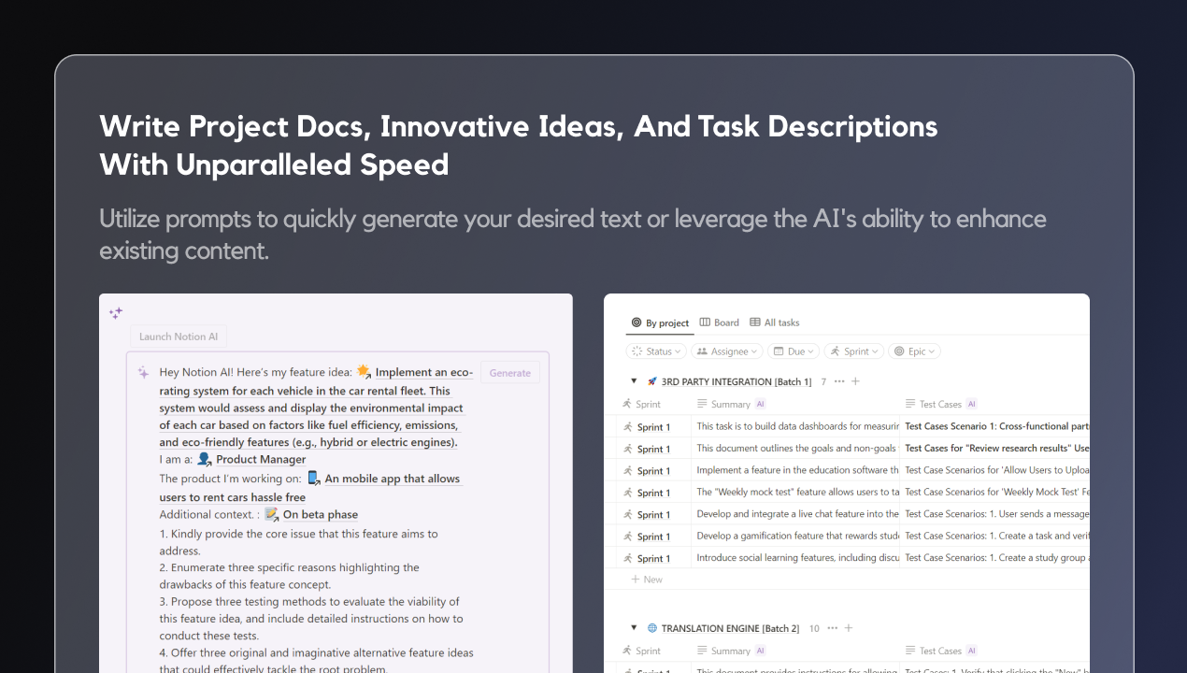Click 'Test Case Scenarios: 1. User sends a message'
The image size is (1187, 673).
pyautogui.click(x=994, y=514)
